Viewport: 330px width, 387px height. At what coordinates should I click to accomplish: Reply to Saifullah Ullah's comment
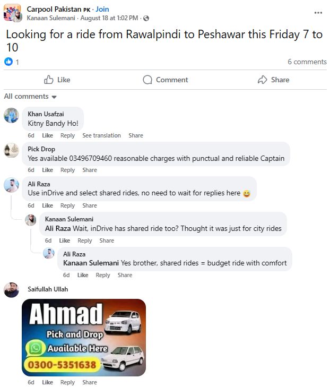[67, 382]
